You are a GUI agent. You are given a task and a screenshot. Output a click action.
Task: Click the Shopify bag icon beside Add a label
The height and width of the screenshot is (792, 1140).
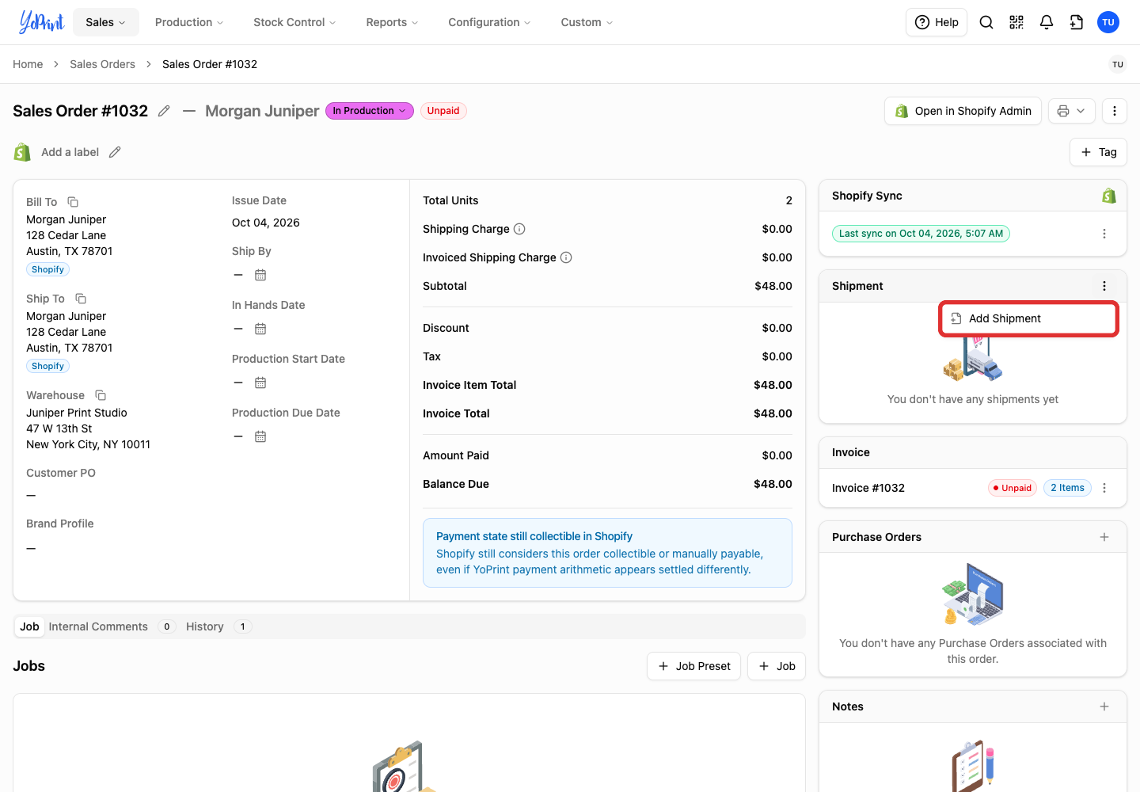[22, 152]
